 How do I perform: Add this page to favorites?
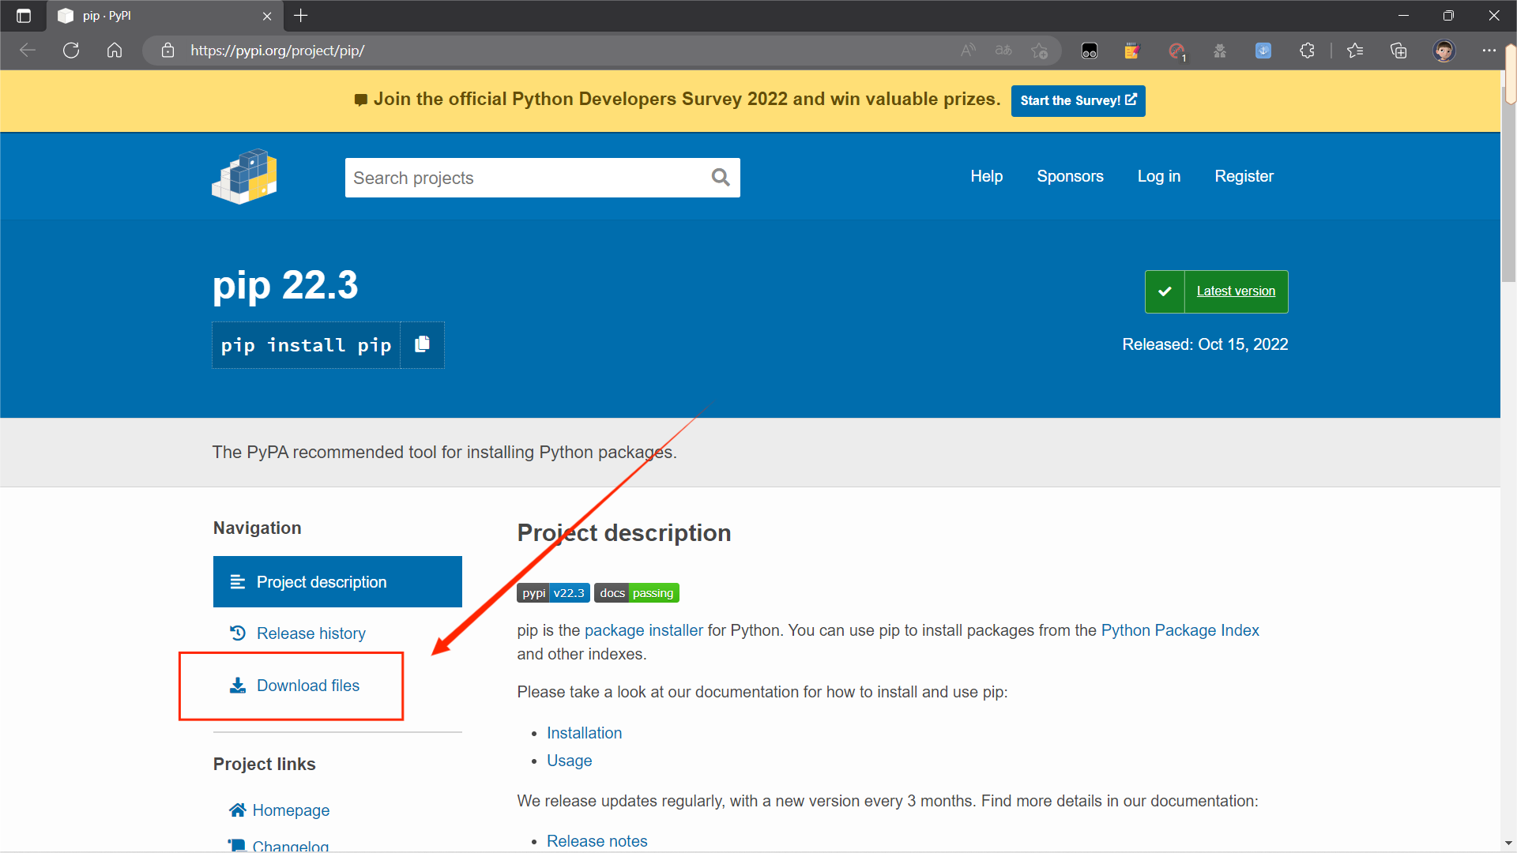click(1039, 51)
